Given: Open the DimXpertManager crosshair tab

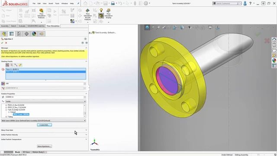Looking at the screenshot, I should tap(26, 34).
